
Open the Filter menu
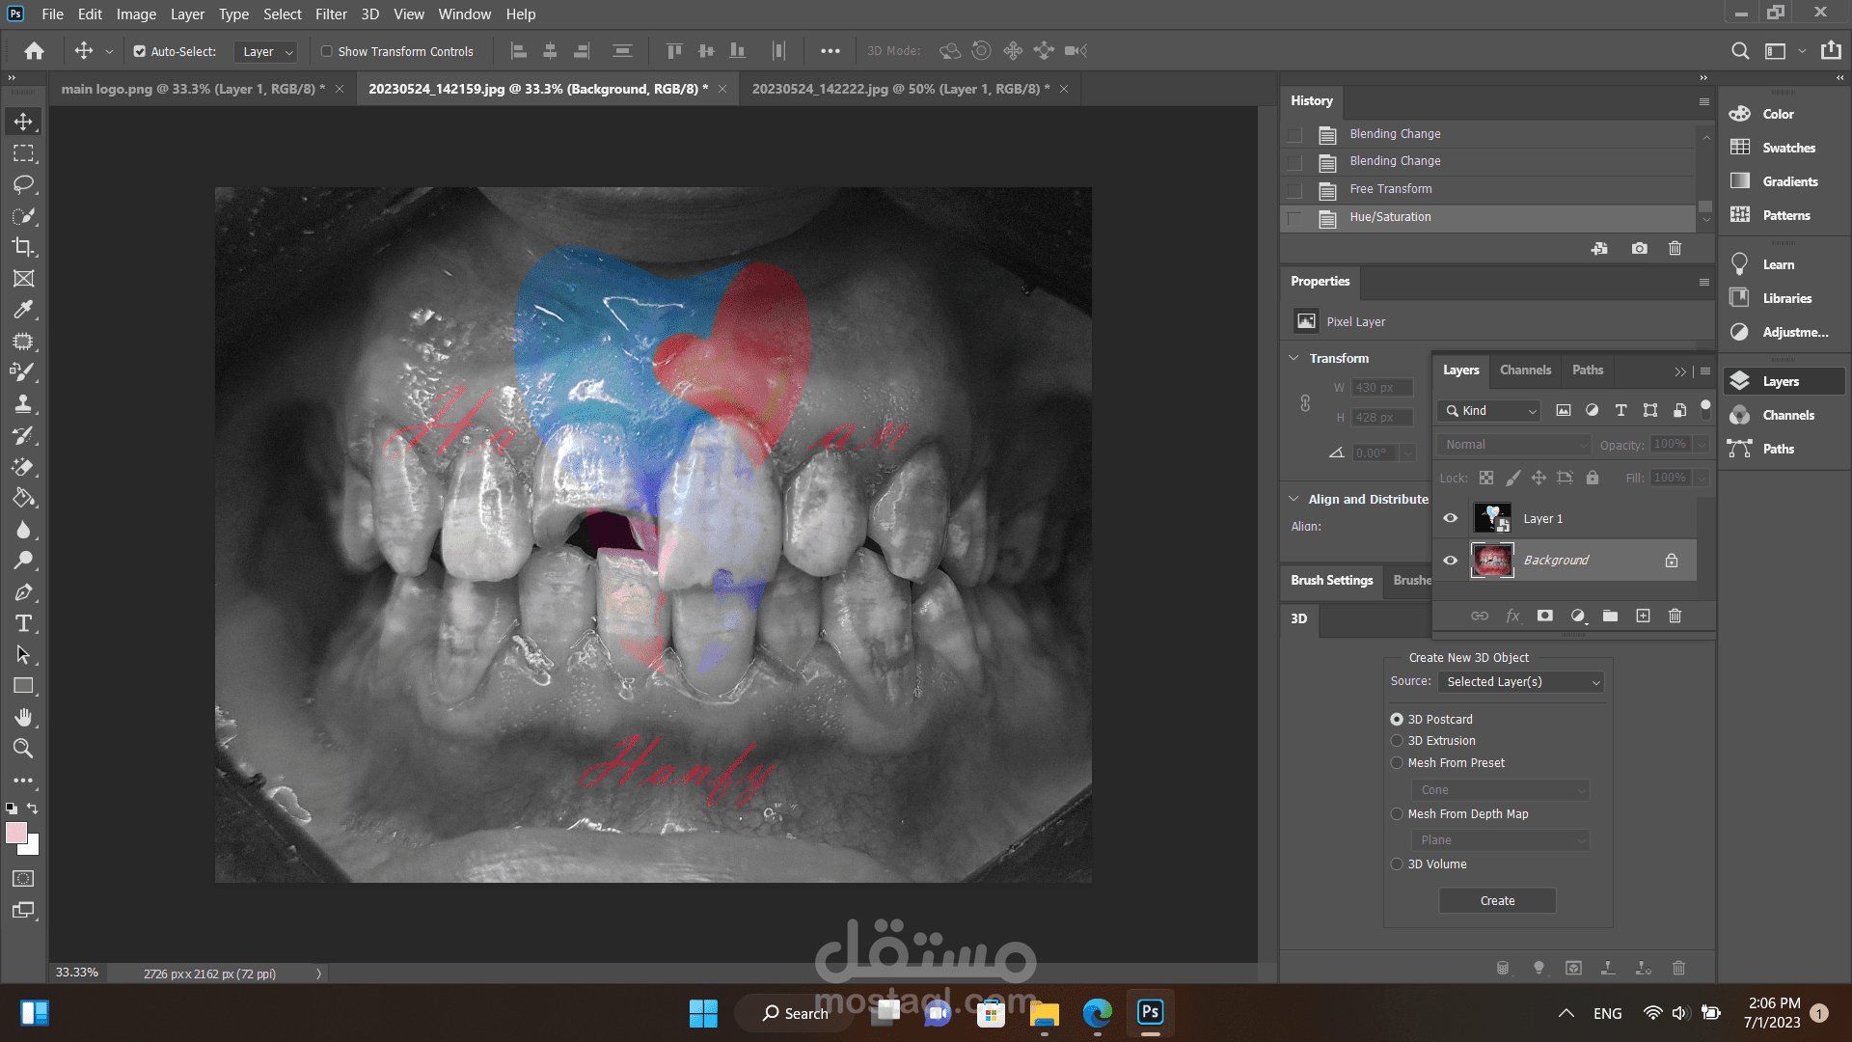(330, 14)
